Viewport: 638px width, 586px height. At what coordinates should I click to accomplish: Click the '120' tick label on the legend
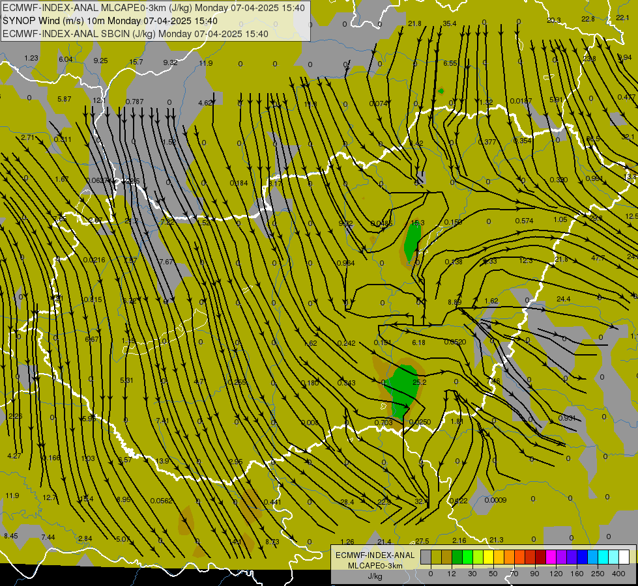(x=556, y=574)
